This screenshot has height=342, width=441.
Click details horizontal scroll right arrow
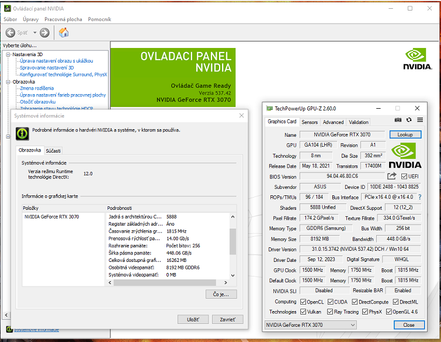tap(226, 282)
